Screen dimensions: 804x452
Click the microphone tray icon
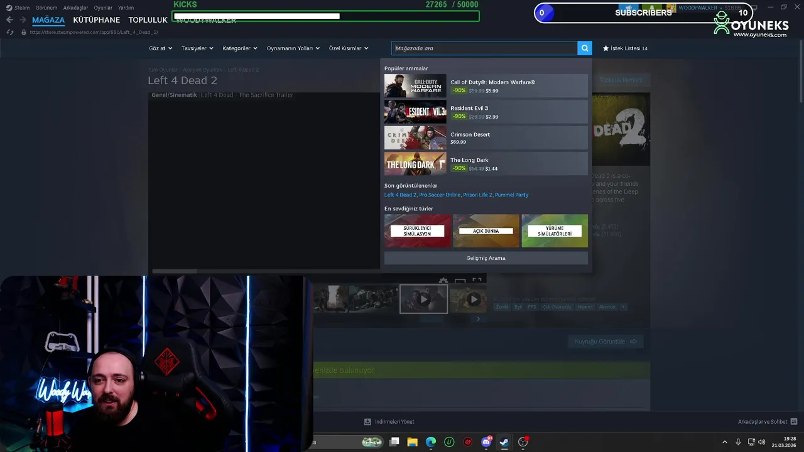(738, 442)
